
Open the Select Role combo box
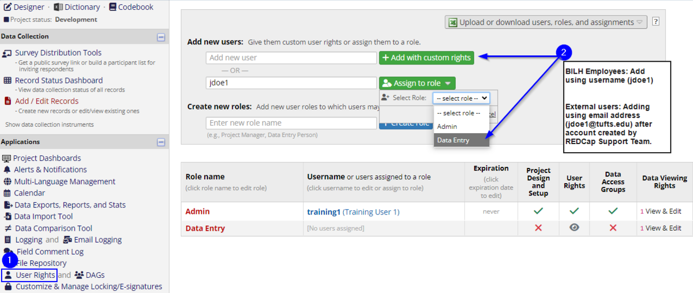pos(461,99)
